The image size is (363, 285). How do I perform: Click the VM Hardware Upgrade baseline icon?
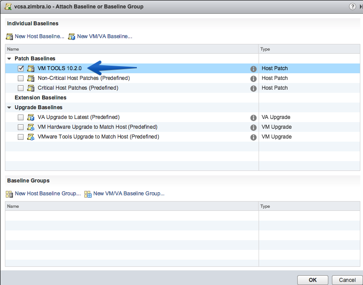tap(31, 127)
